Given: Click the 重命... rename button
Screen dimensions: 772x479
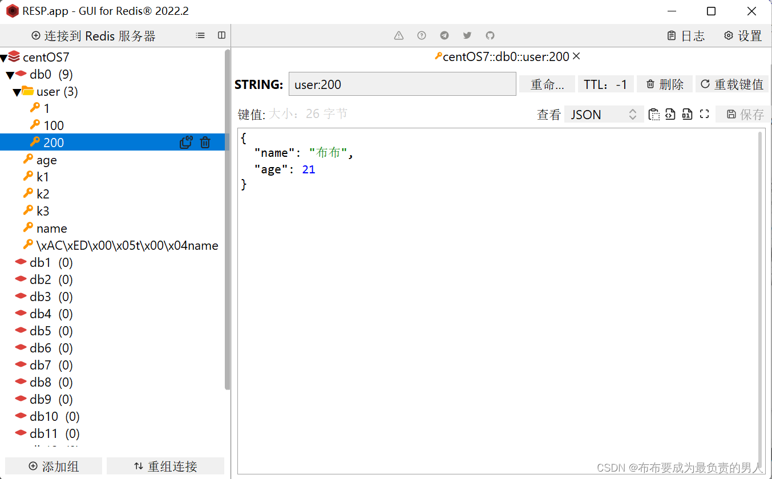Looking at the screenshot, I should (547, 84).
